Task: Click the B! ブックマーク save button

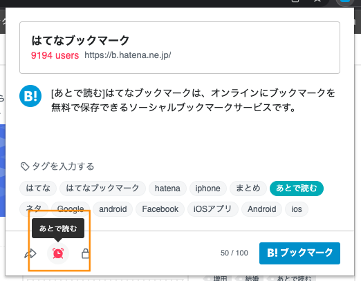Action: tap(299, 253)
